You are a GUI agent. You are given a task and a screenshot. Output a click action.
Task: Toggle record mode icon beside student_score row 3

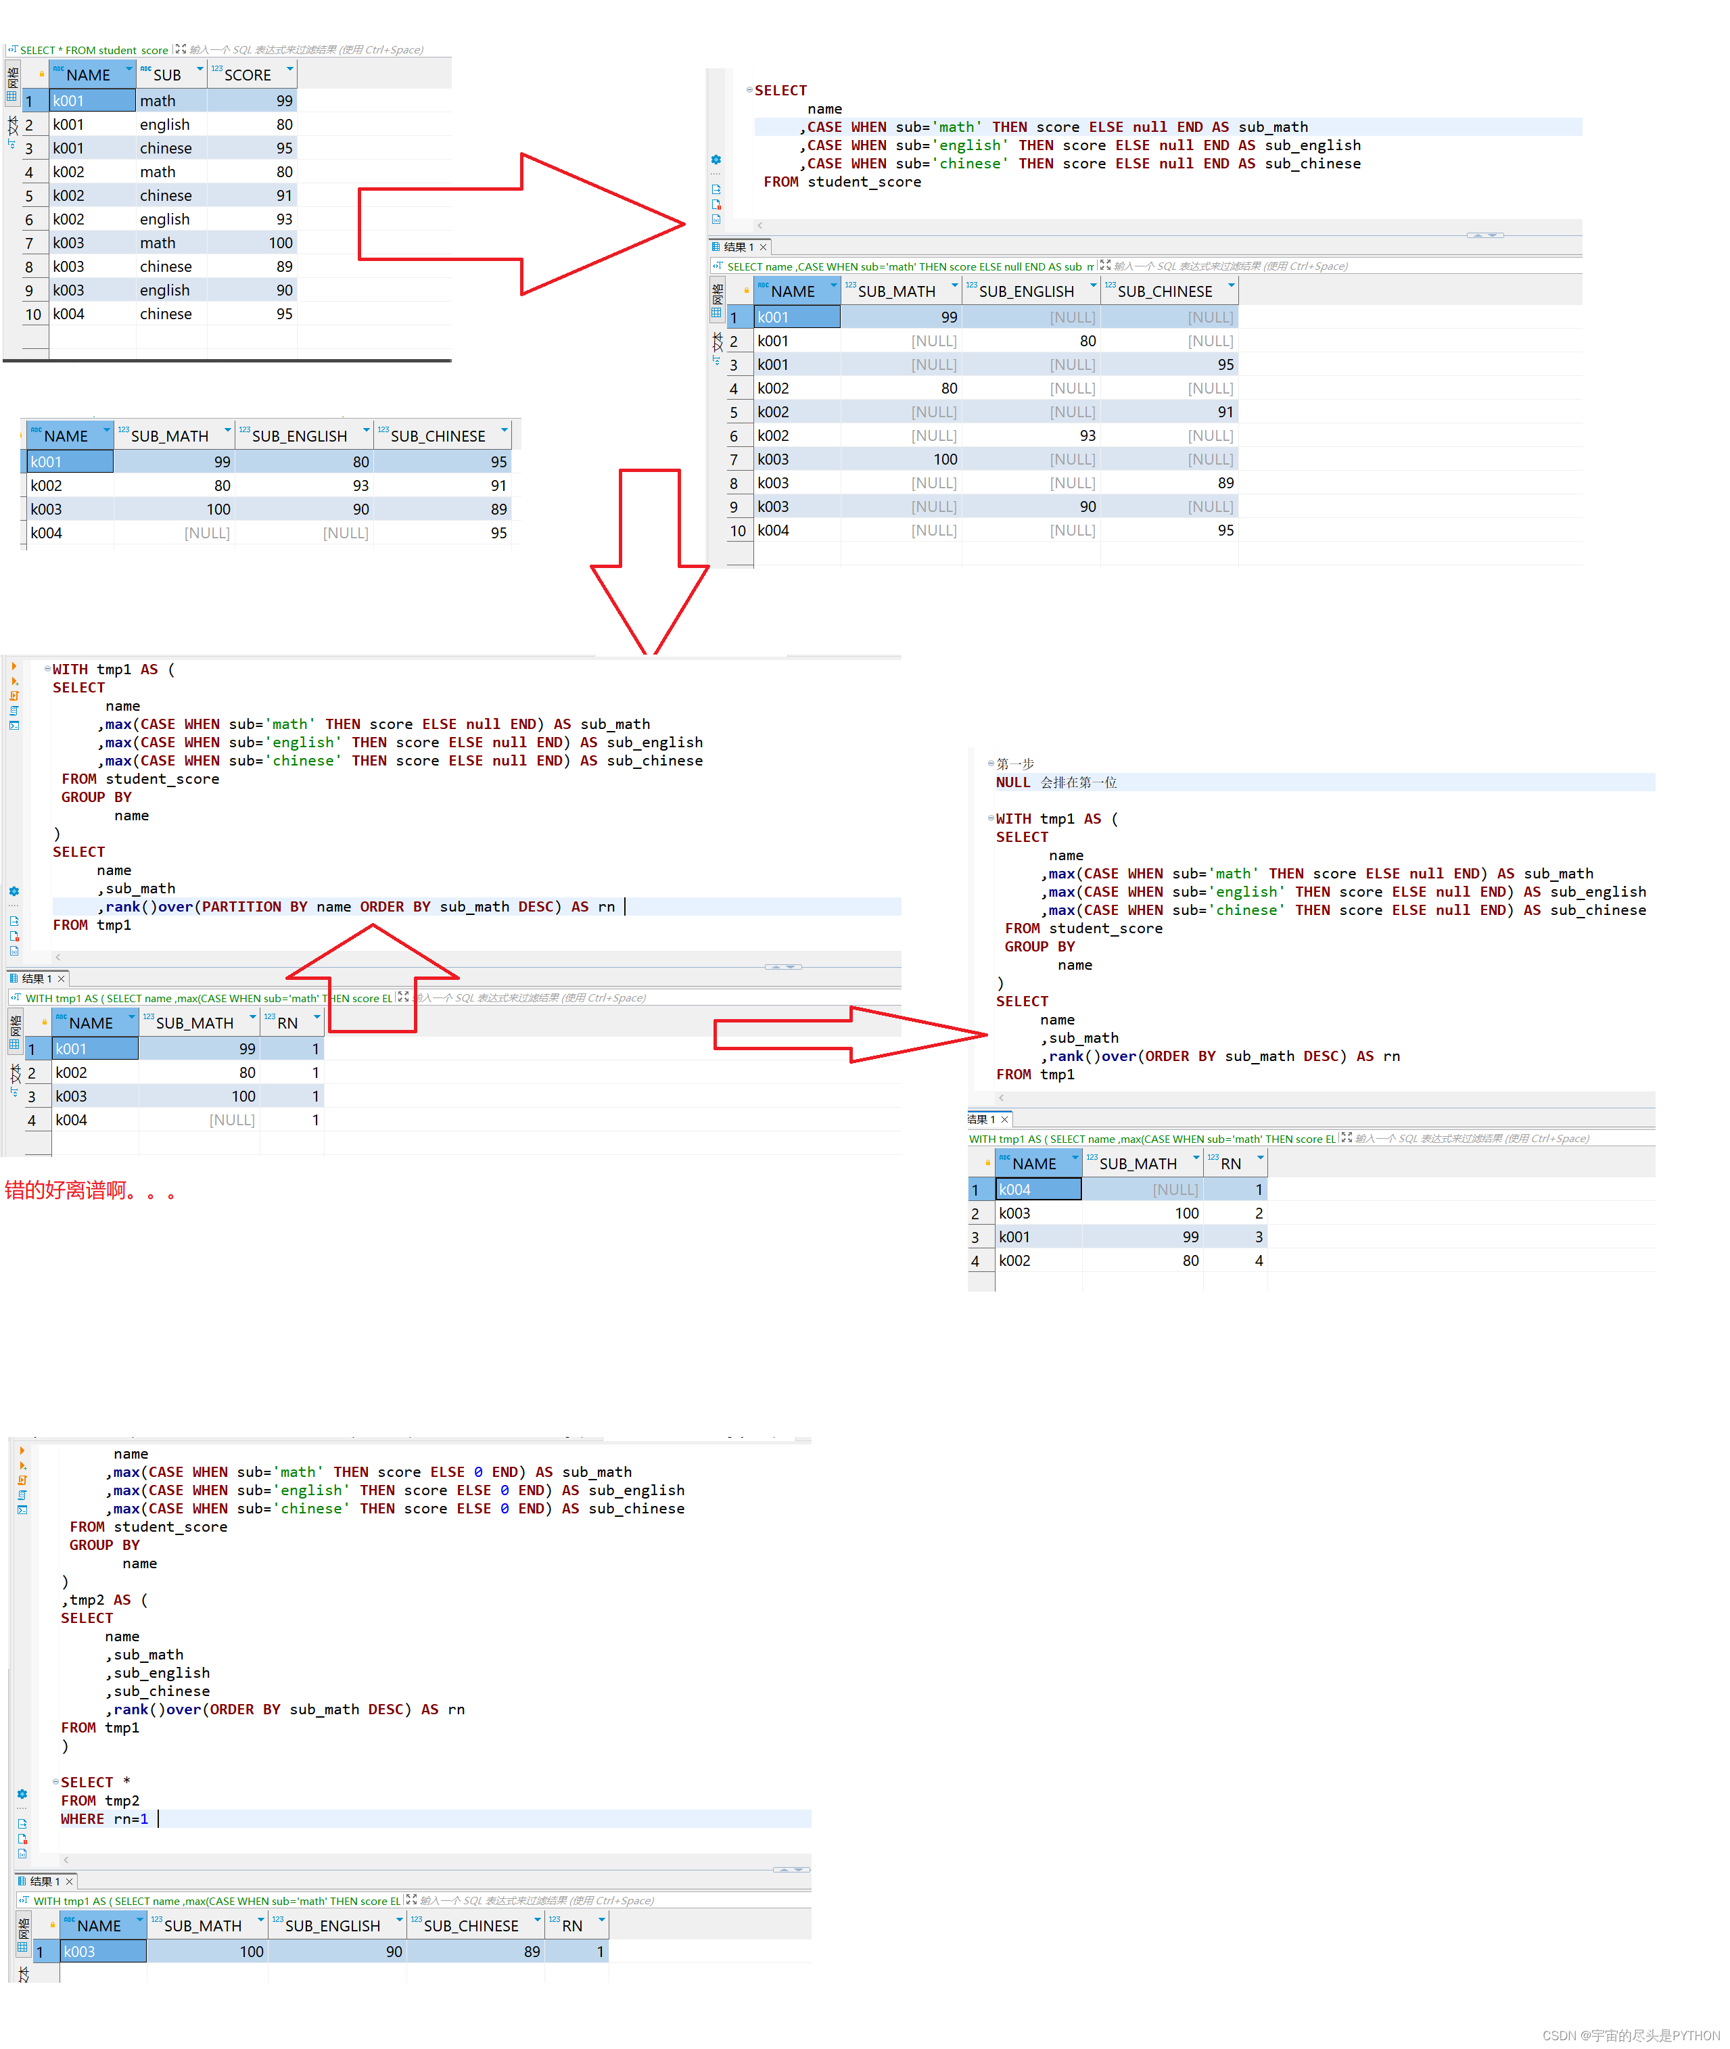(x=13, y=144)
